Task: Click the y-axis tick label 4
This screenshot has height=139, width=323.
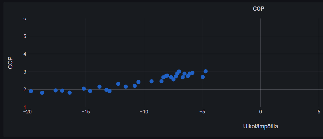Action: tap(24, 54)
